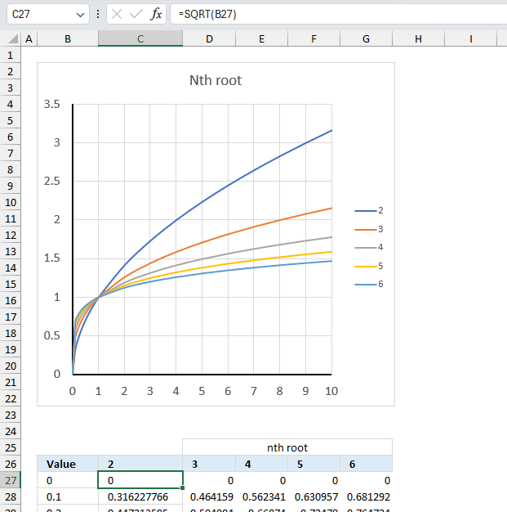Open the Insert Function fx icon
507x512 pixels.
[156, 14]
